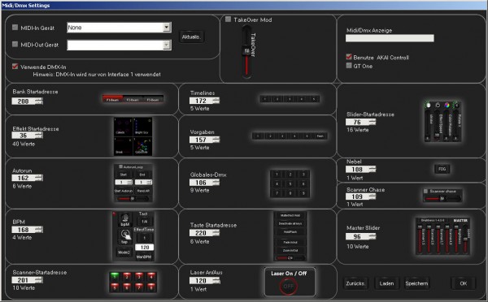This screenshot has height=302, width=488.
Task: Click Vorgaben Flash button
Action: click(320, 136)
